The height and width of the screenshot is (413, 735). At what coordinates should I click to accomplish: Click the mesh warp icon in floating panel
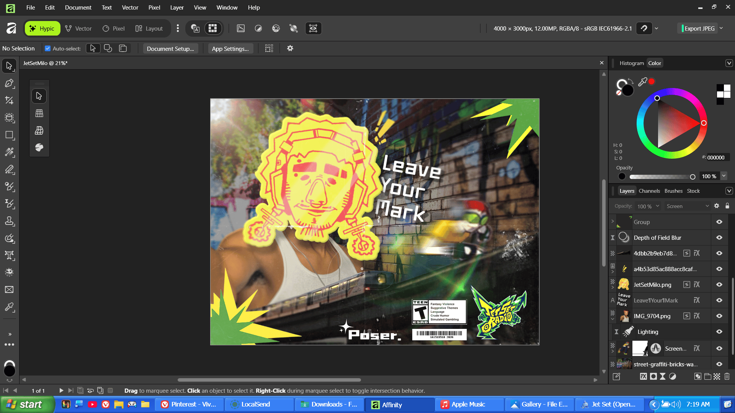click(39, 130)
